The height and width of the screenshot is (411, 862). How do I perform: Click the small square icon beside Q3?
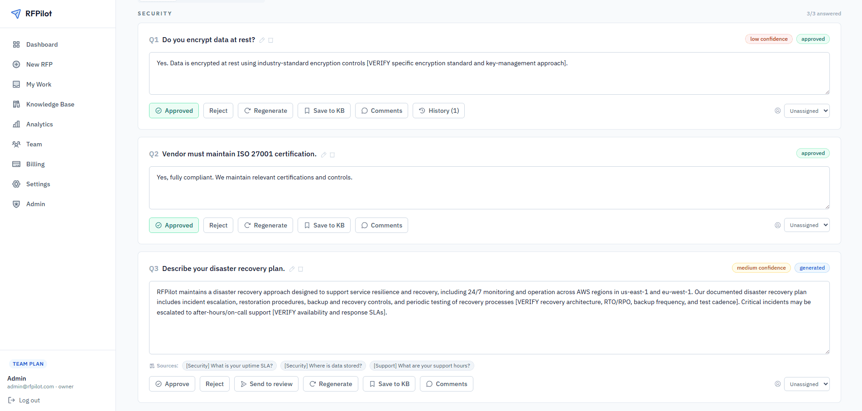[301, 269]
